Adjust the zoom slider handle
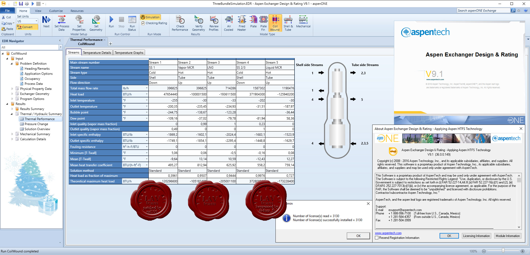 503,251
